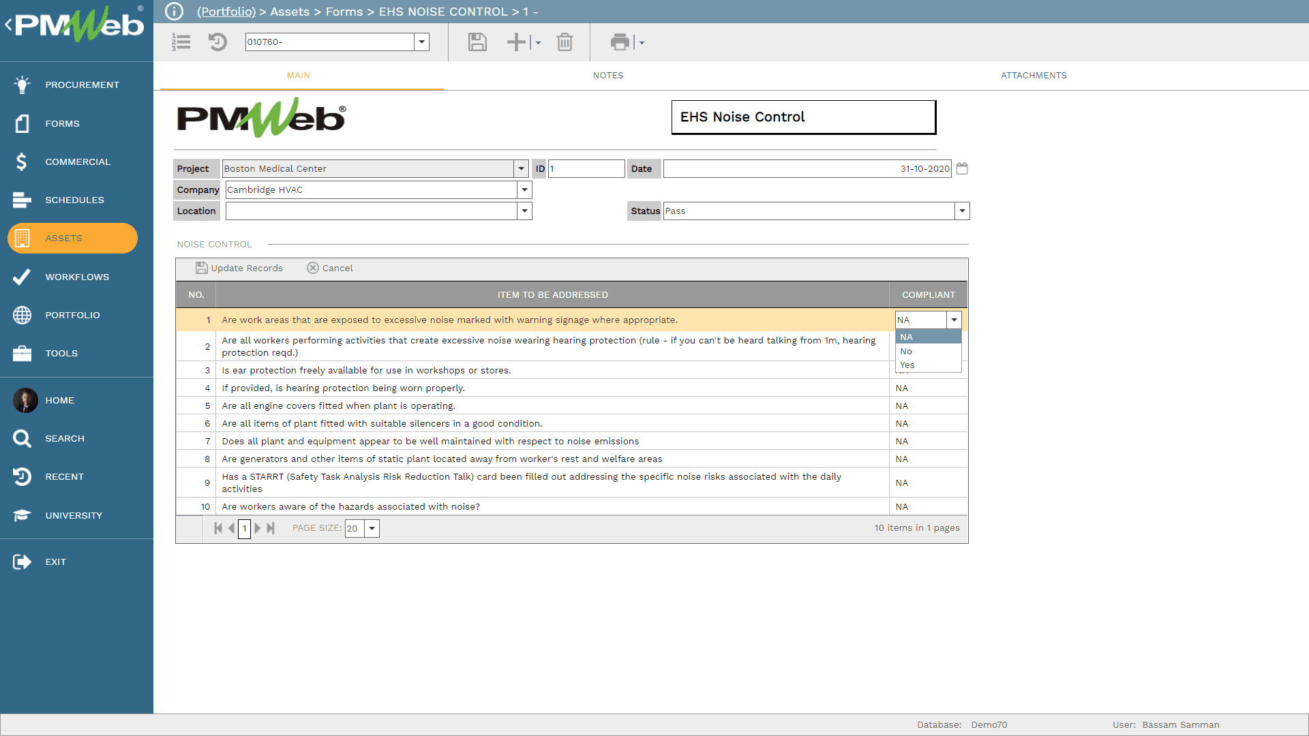The width and height of the screenshot is (1309, 736).
Task: Click the Compliant column header
Action: pos(929,295)
